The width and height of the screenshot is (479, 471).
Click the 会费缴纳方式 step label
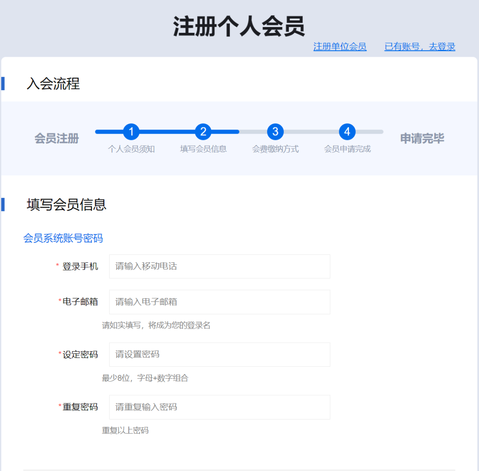[275, 149]
